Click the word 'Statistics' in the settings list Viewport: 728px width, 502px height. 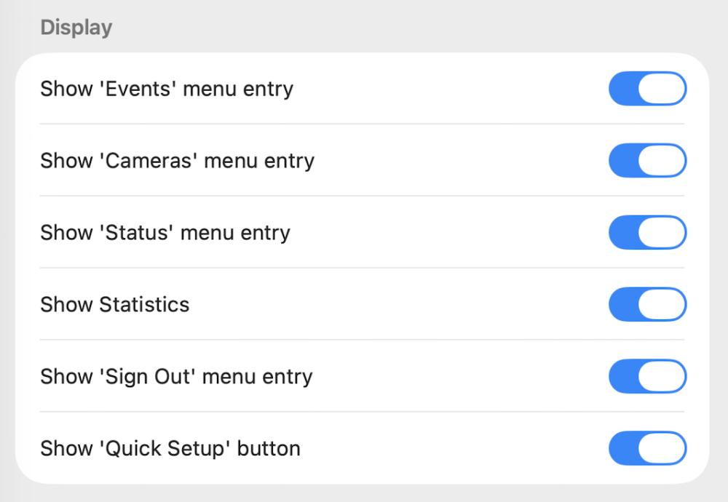[x=144, y=304]
